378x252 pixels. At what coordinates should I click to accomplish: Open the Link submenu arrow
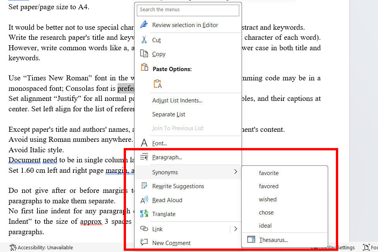click(x=236, y=228)
